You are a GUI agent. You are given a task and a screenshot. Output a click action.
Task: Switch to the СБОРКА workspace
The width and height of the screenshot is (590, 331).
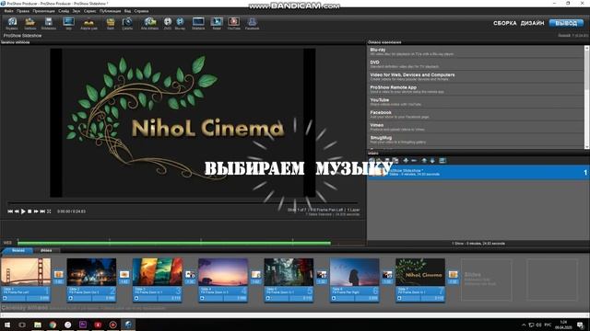pos(505,23)
